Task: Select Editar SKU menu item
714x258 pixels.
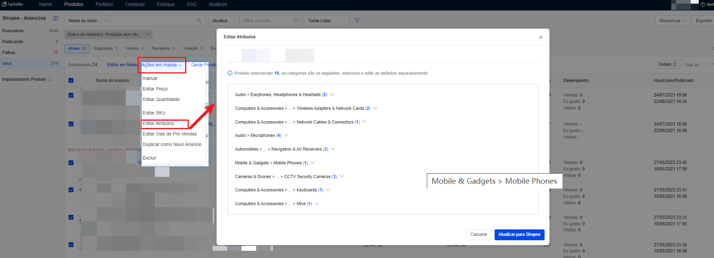Action: coord(154,113)
